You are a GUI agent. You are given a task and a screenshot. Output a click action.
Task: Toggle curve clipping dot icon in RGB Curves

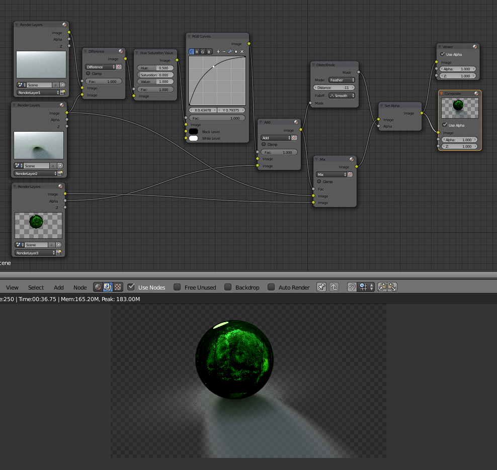point(236,52)
